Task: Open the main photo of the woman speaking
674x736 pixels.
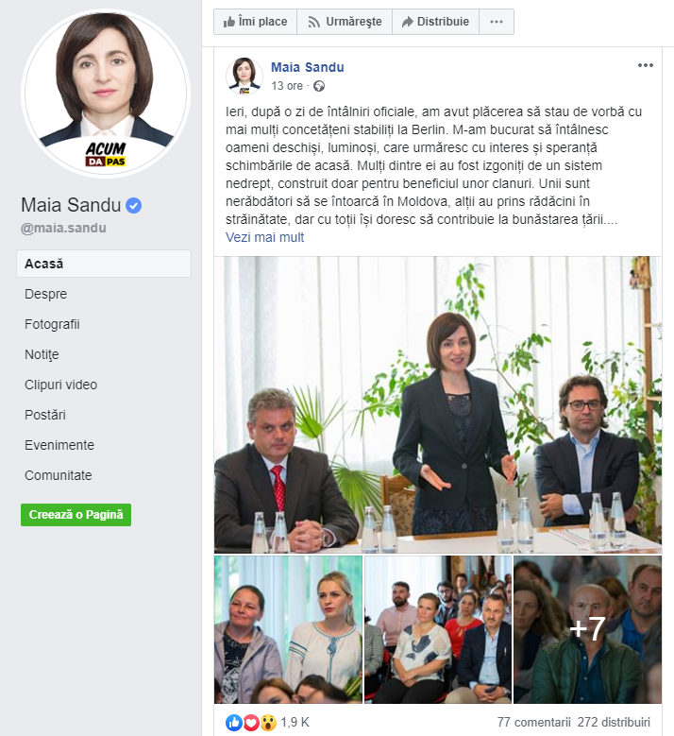Action: click(x=438, y=404)
